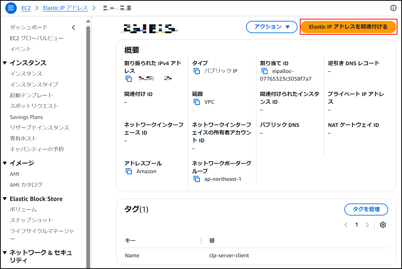Copy the ap-northeast-1 network border group
The image size is (402, 269).
click(x=197, y=179)
